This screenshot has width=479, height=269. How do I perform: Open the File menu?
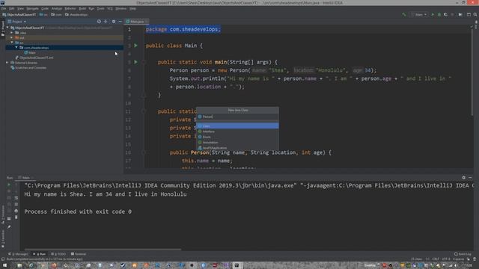4,8
